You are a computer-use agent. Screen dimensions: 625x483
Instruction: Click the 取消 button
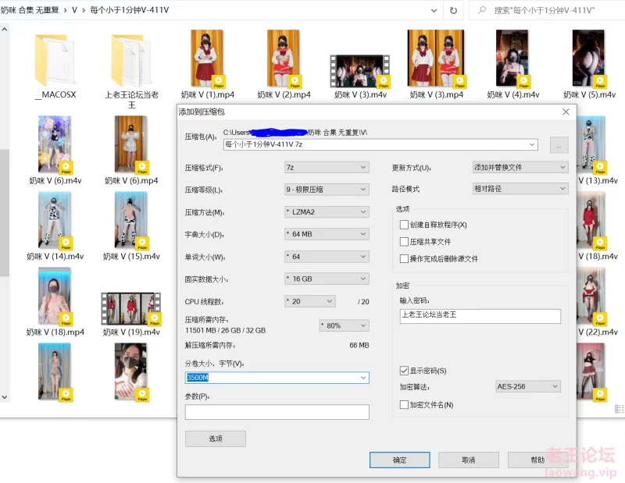tap(468, 460)
